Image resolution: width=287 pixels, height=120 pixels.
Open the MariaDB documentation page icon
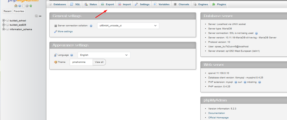pyautogui.click(x=23, y=6)
